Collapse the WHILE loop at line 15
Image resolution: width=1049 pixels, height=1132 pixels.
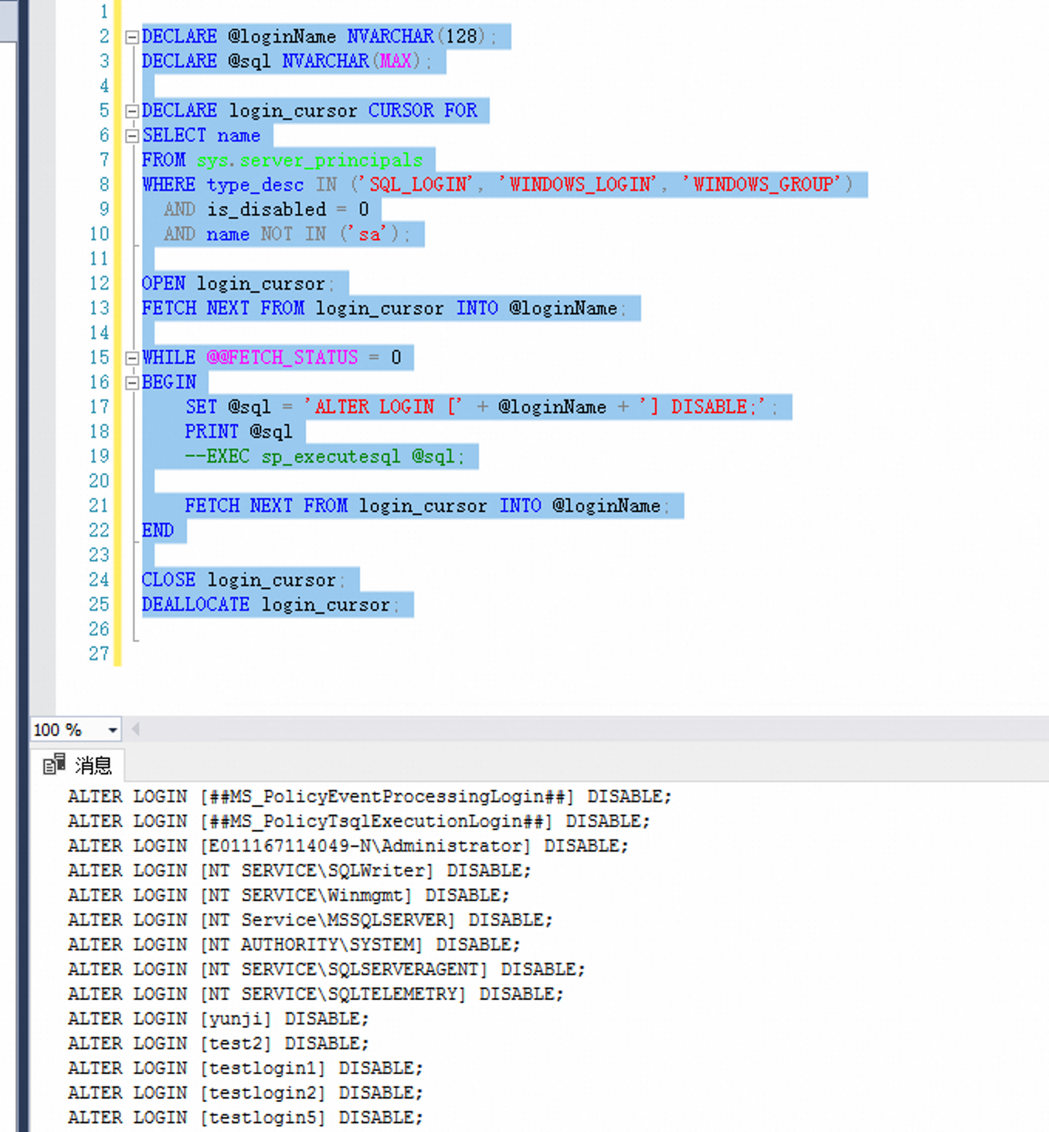[131, 357]
